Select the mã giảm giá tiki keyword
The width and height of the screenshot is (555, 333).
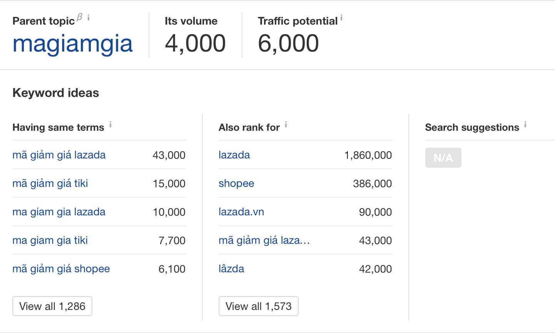point(50,183)
